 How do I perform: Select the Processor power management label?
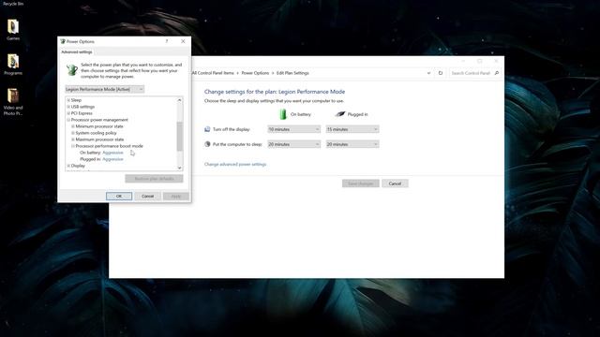point(99,120)
